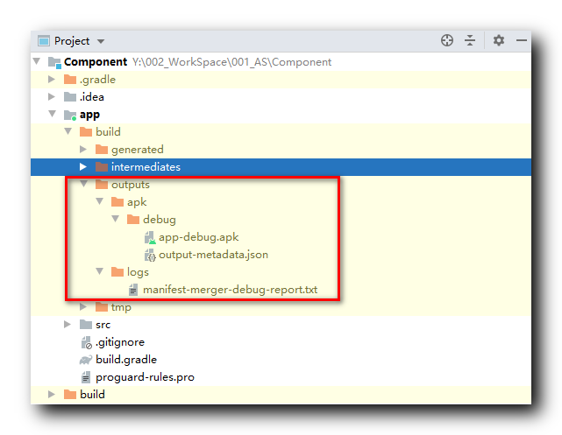562x435 pixels.
Task: Click the generated folder icon
Action: [x=102, y=149]
